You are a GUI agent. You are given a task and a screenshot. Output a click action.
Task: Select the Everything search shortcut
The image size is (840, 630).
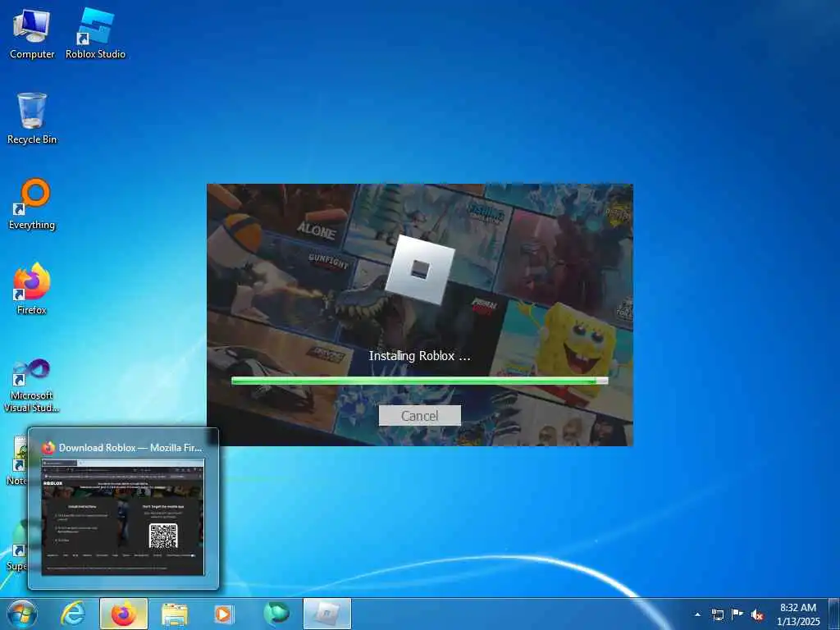tap(32, 204)
